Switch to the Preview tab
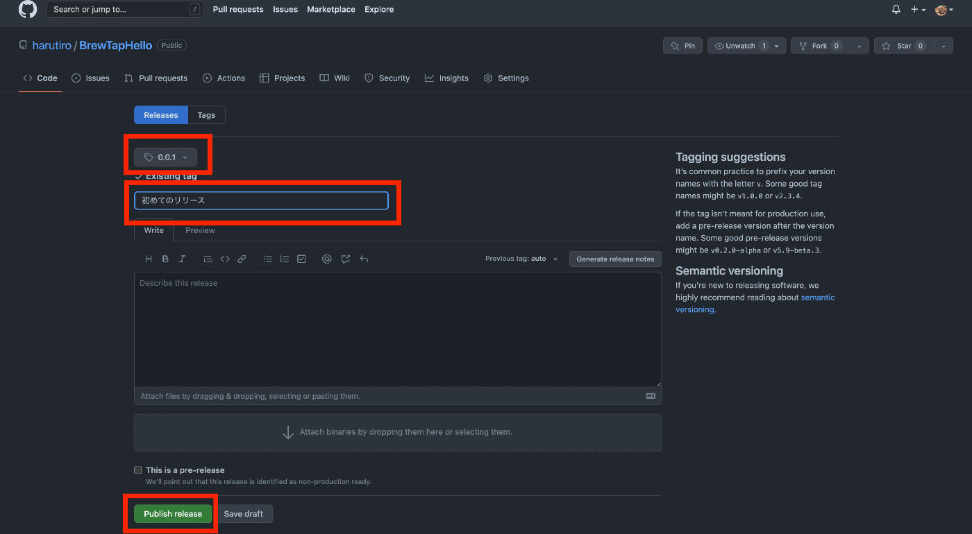The image size is (972, 534). click(x=200, y=230)
